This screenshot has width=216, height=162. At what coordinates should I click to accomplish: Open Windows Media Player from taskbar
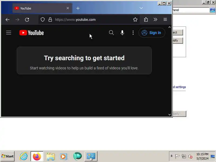pos(63,157)
